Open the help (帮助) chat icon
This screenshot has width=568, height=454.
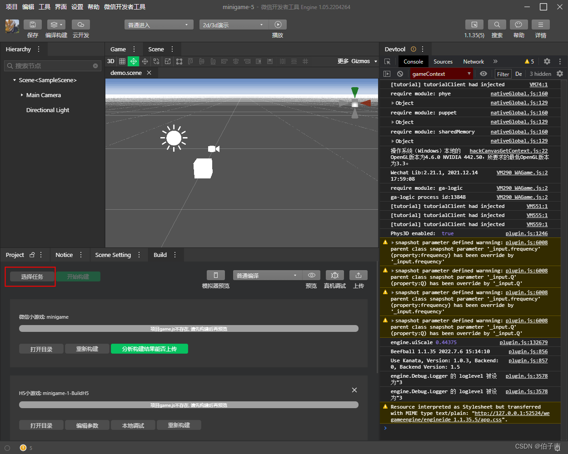click(518, 25)
